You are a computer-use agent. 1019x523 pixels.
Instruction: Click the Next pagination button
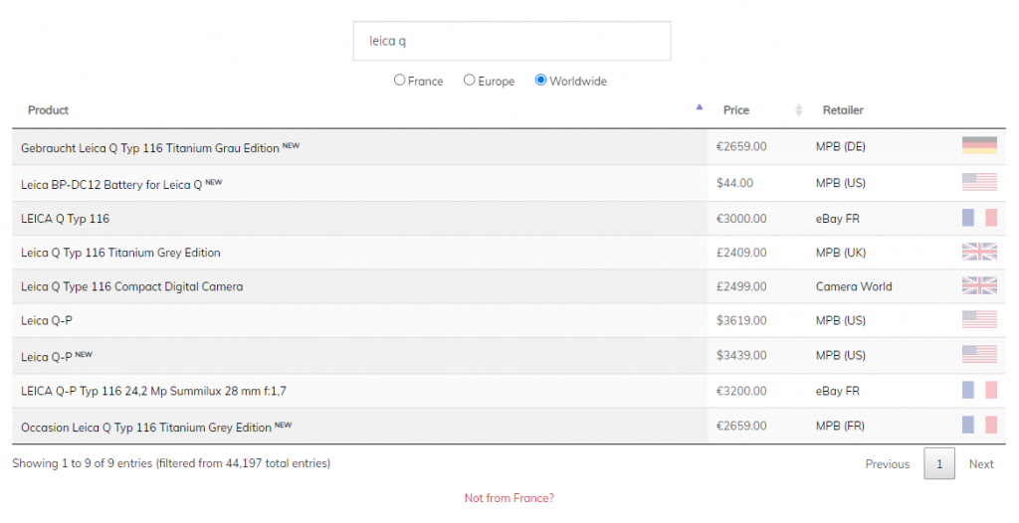[981, 464]
